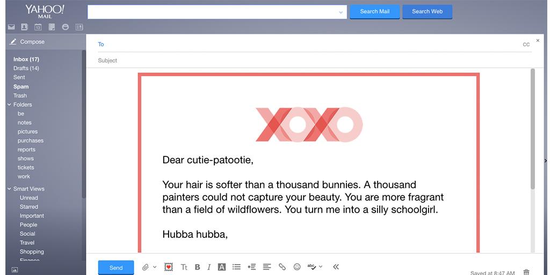Collapse the Folders section
Image resolution: width=550 pixels, height=275 pixels.
(10, 105)
